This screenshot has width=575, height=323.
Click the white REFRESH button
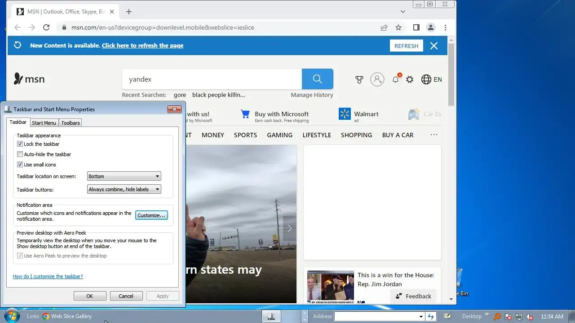[407, 46]
